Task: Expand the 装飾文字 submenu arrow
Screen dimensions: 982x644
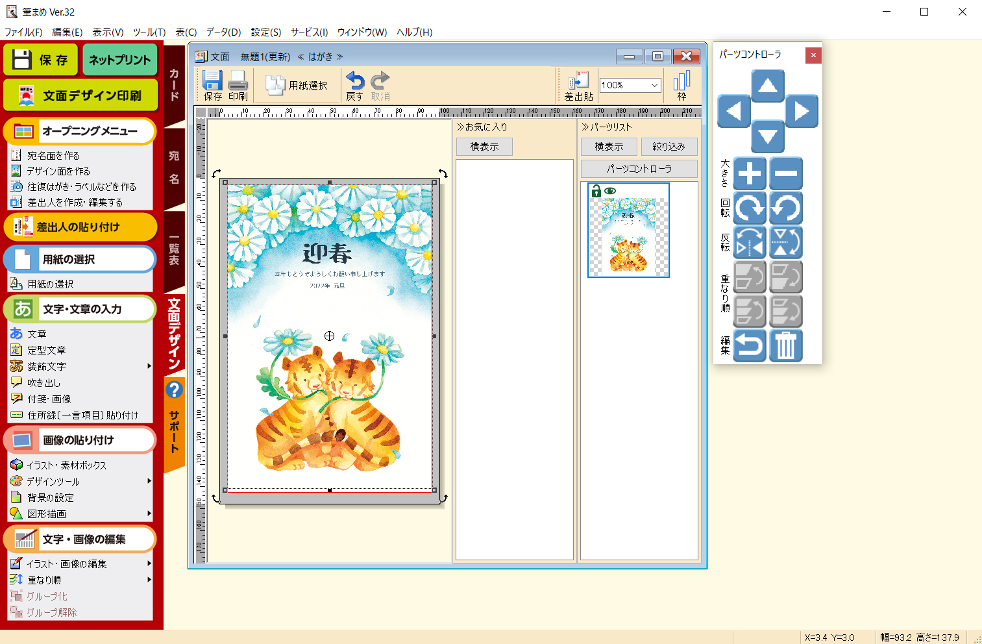Action: (x=149, y=366)
